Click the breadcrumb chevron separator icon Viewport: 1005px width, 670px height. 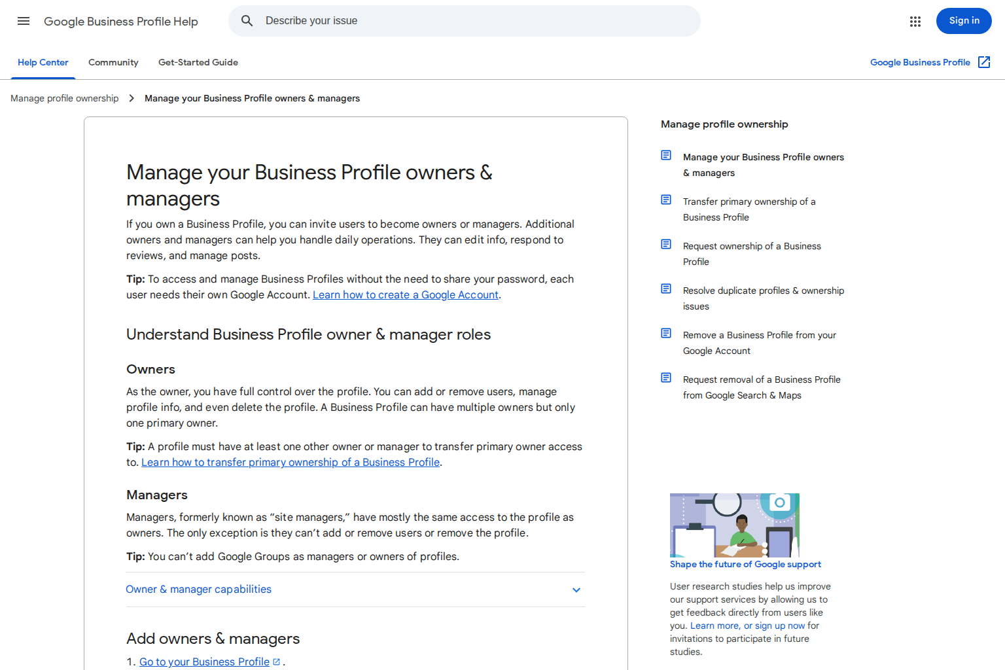pyautogui.click(x=132, y=98)
